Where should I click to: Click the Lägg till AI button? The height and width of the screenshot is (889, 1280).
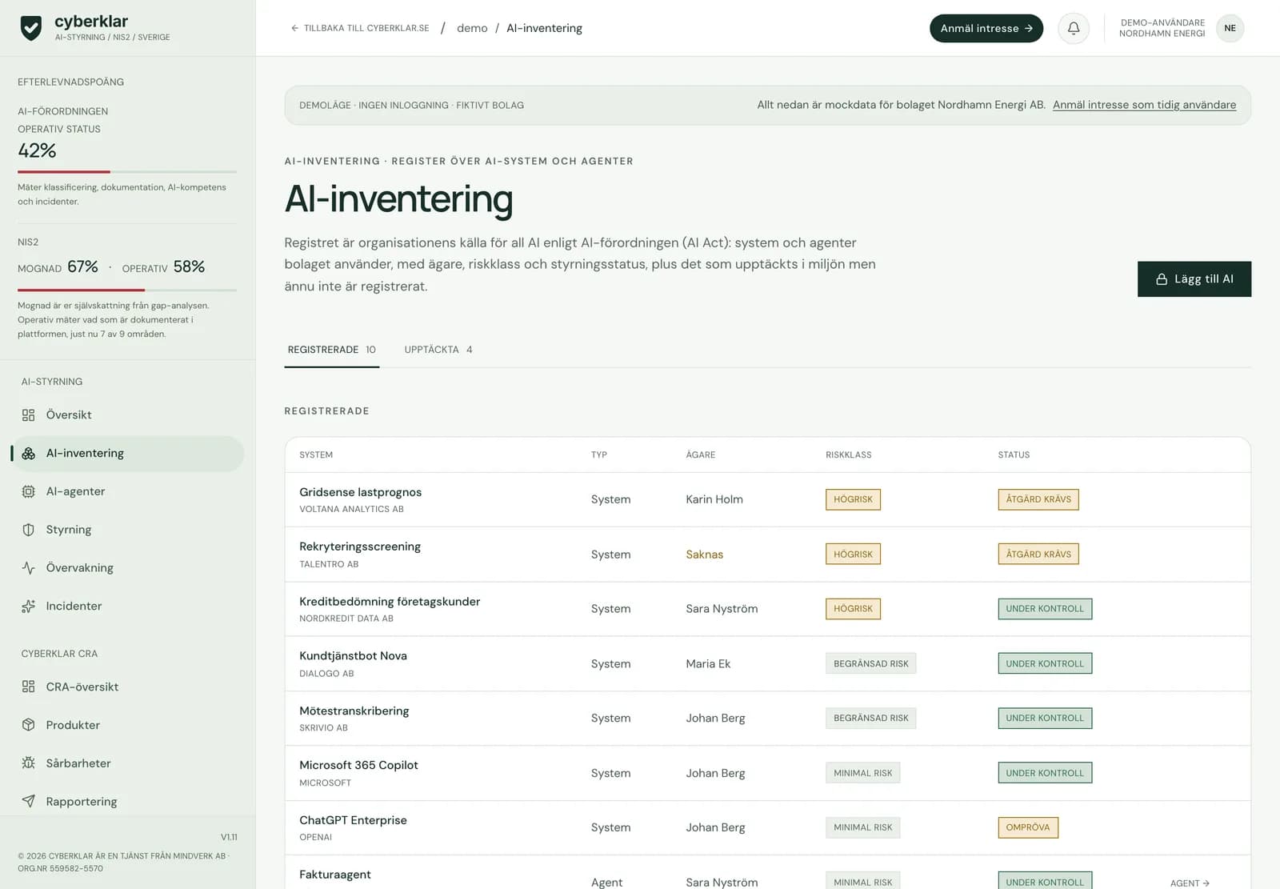tap(1194, 279)
